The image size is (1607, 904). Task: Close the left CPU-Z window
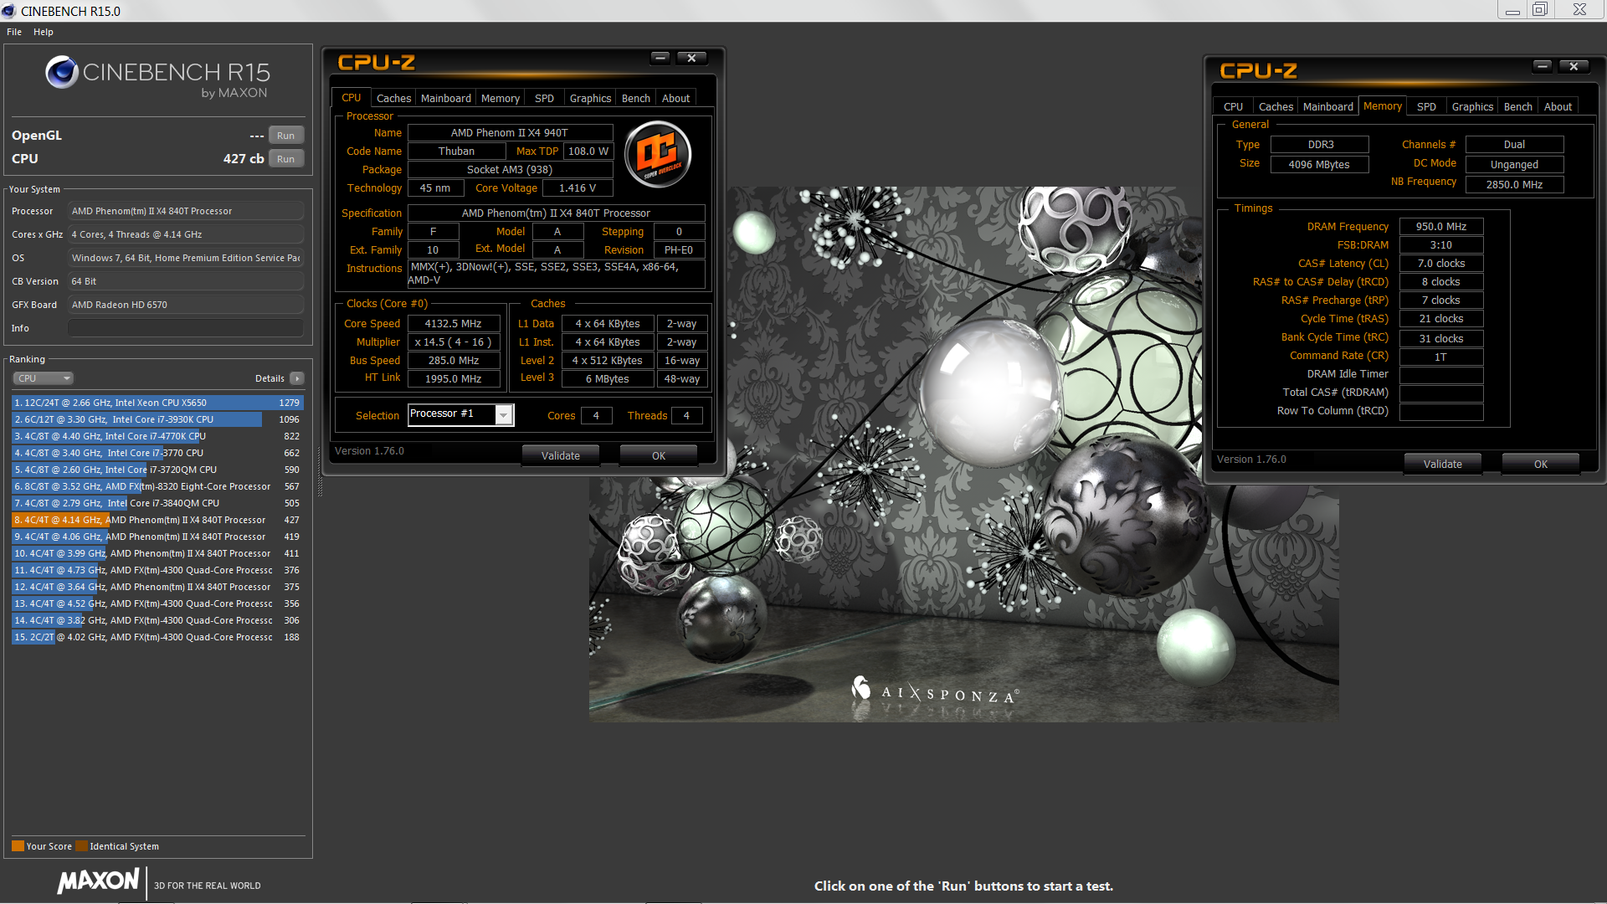click(x=691, y=58)
